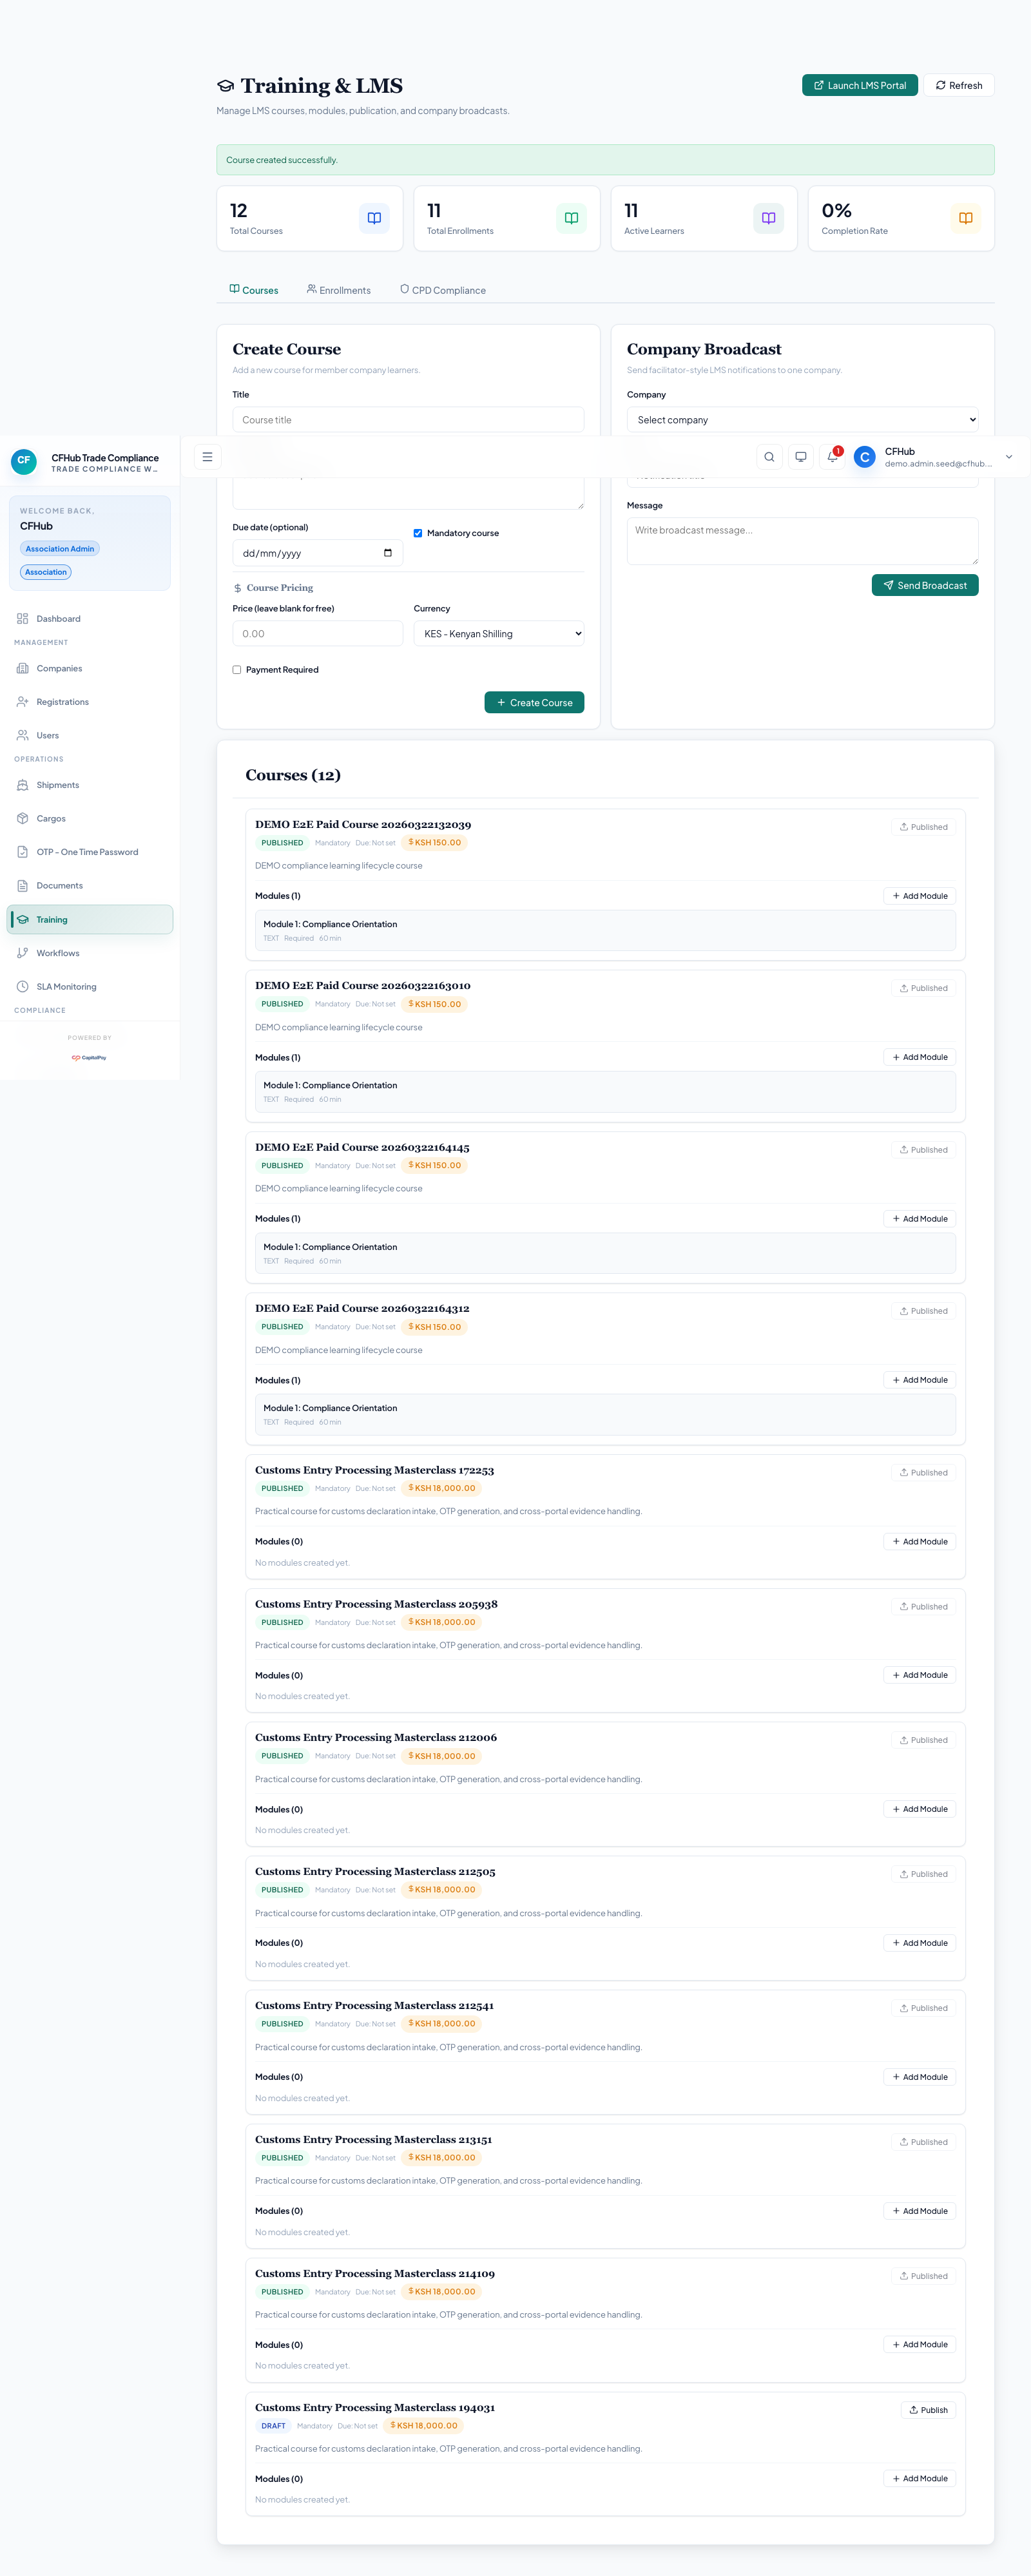Open Shipments from the sidebar
Image resolution: width=1031 pixels, height=2576 pixels.
pos(58,785)
